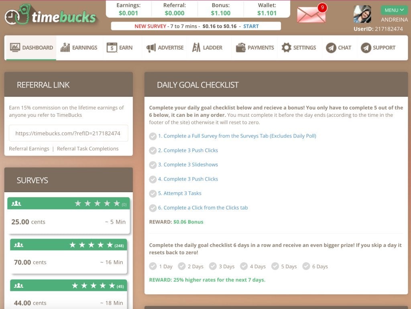Viewport: 411px width, 309px height.
Task: Go to the Earn tab label
Action: pos(126,48)
